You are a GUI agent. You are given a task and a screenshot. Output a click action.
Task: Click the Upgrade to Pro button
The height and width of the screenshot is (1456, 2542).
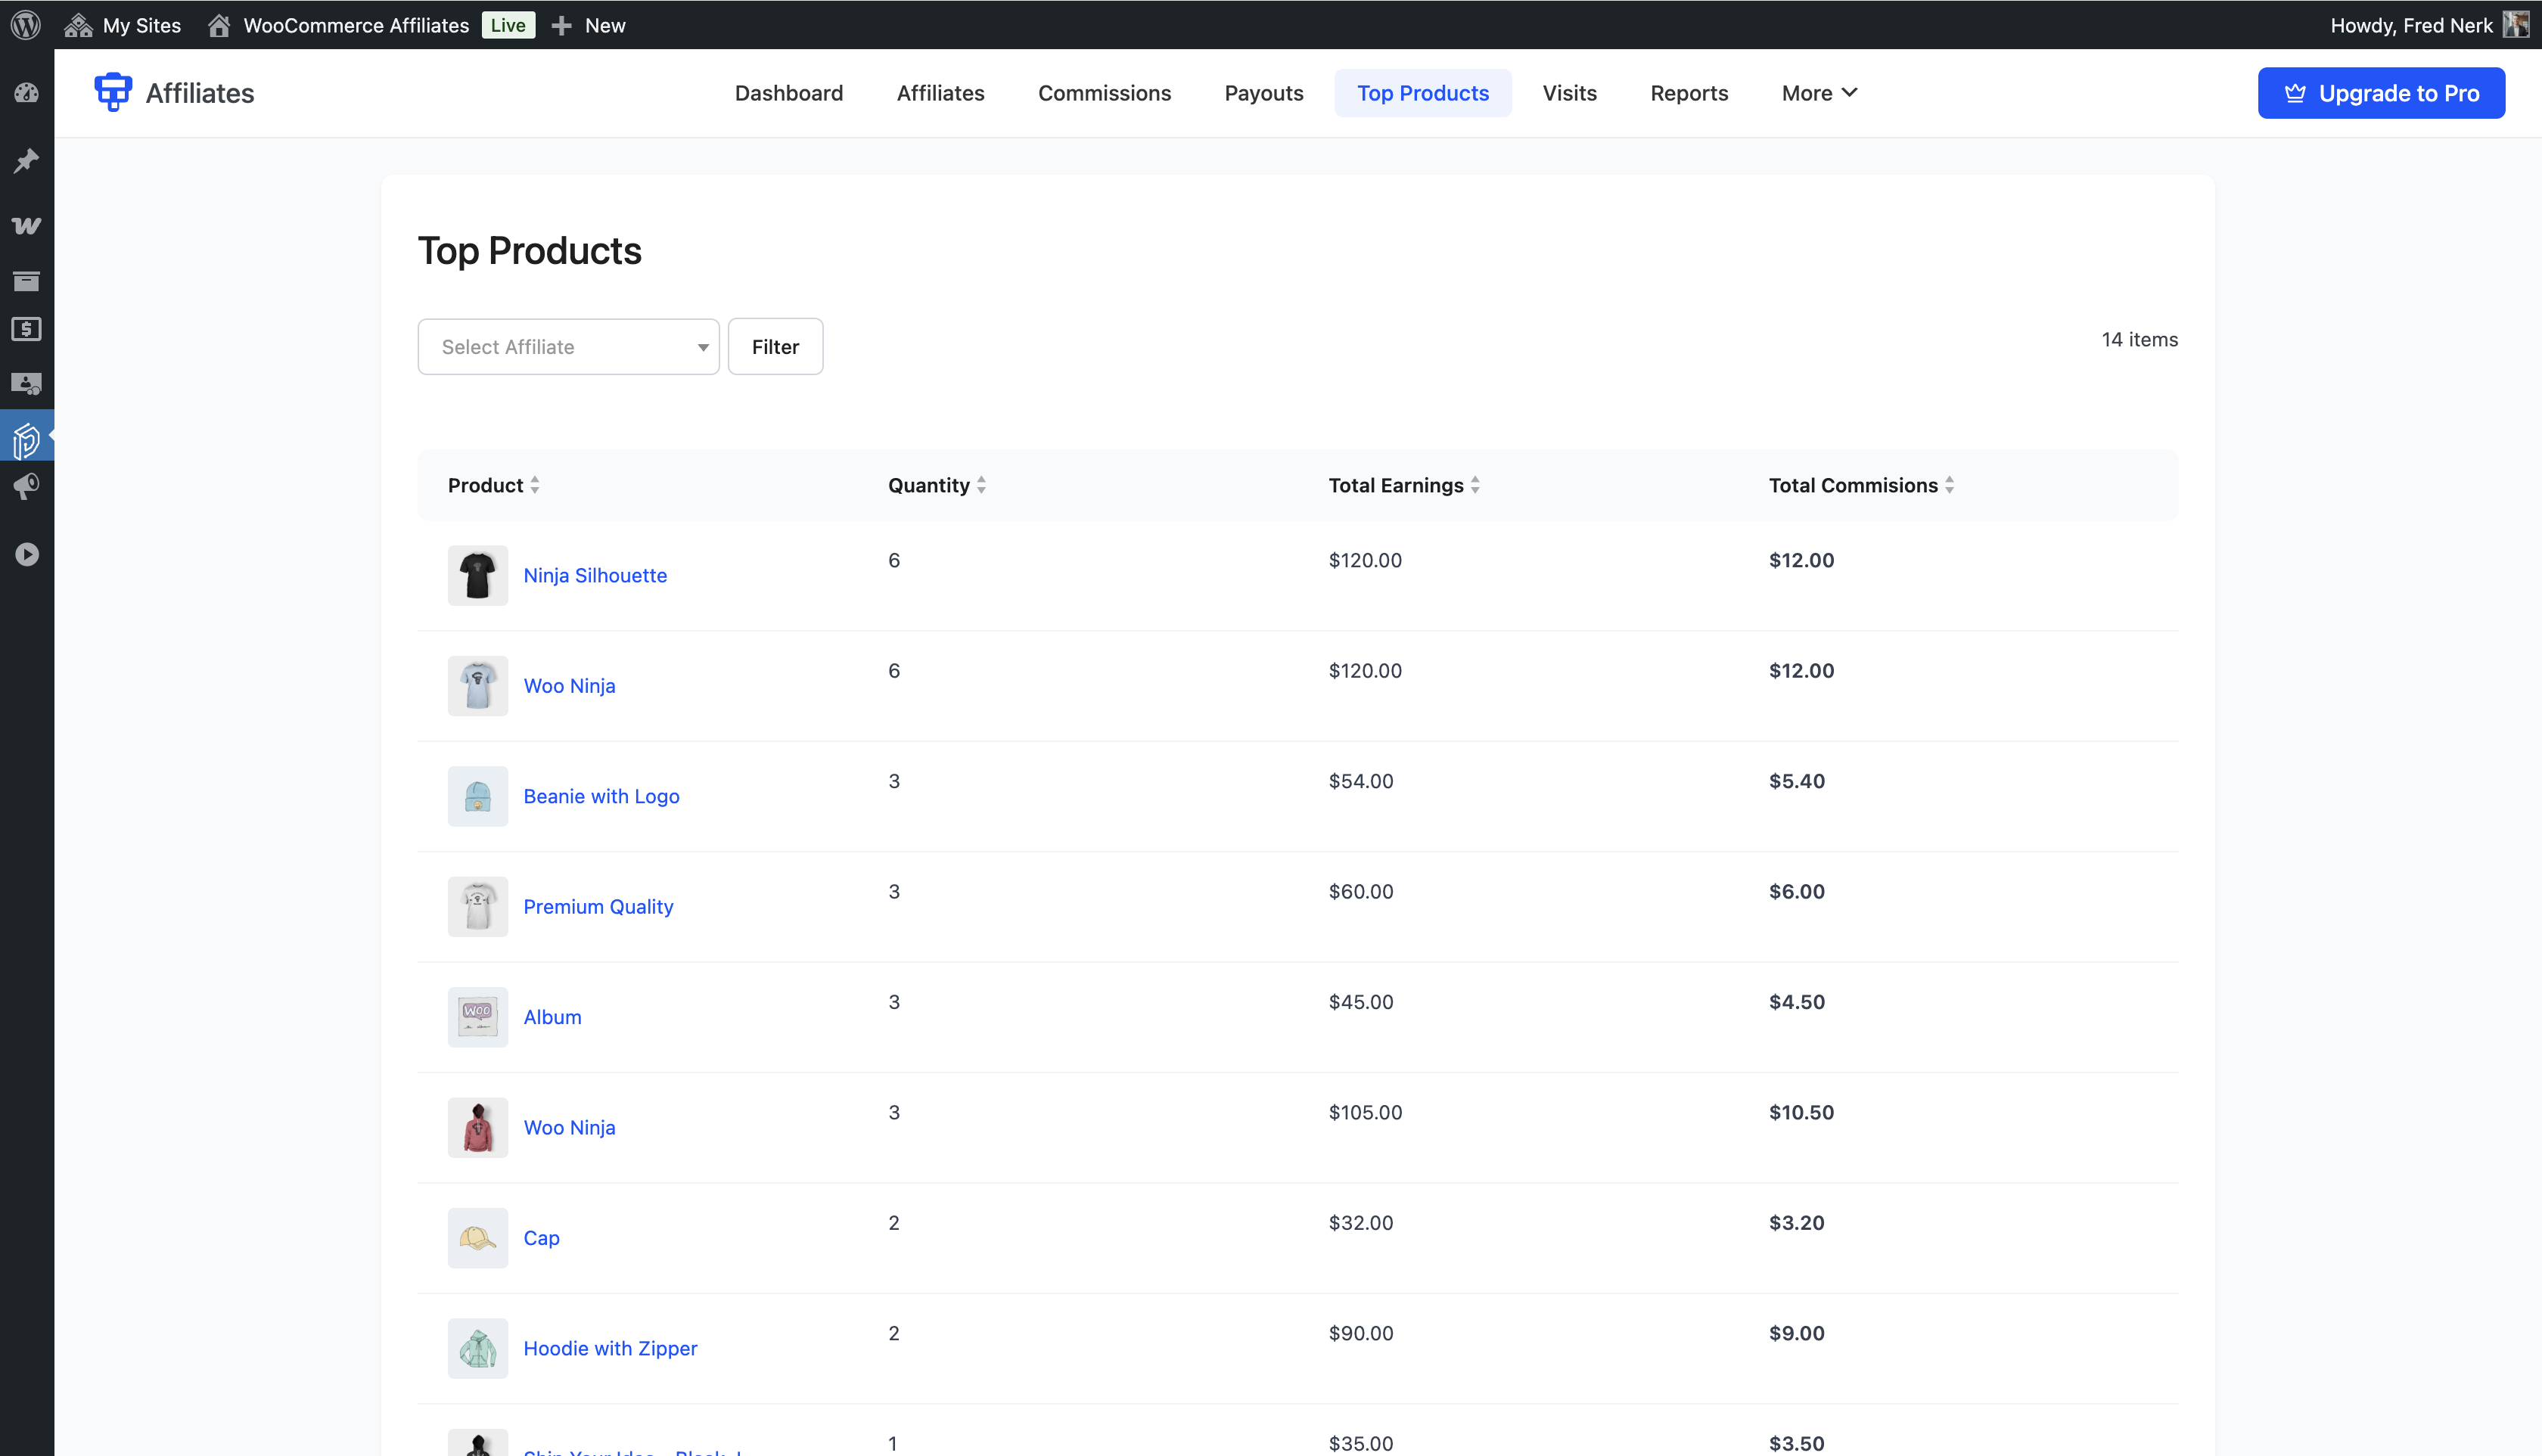pos(2381,92)
